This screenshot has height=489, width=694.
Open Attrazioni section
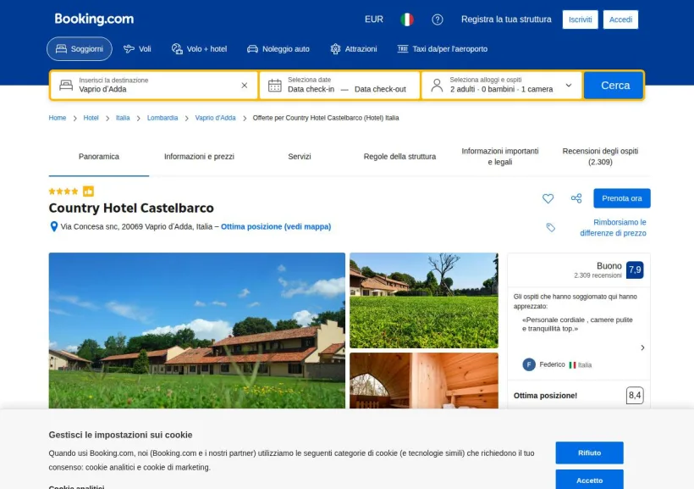354,49
